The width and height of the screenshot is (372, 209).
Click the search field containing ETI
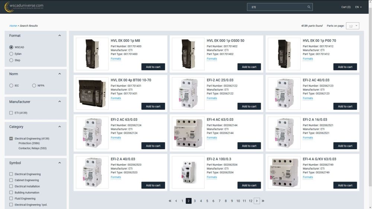pos(277,7)
